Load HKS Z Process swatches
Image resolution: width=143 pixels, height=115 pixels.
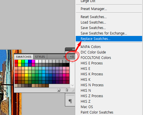point(92,96)
